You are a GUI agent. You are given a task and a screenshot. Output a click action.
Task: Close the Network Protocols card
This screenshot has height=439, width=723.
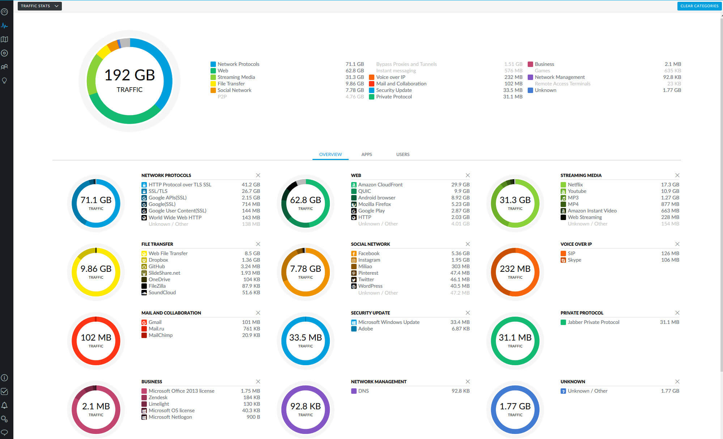[258, 176]
